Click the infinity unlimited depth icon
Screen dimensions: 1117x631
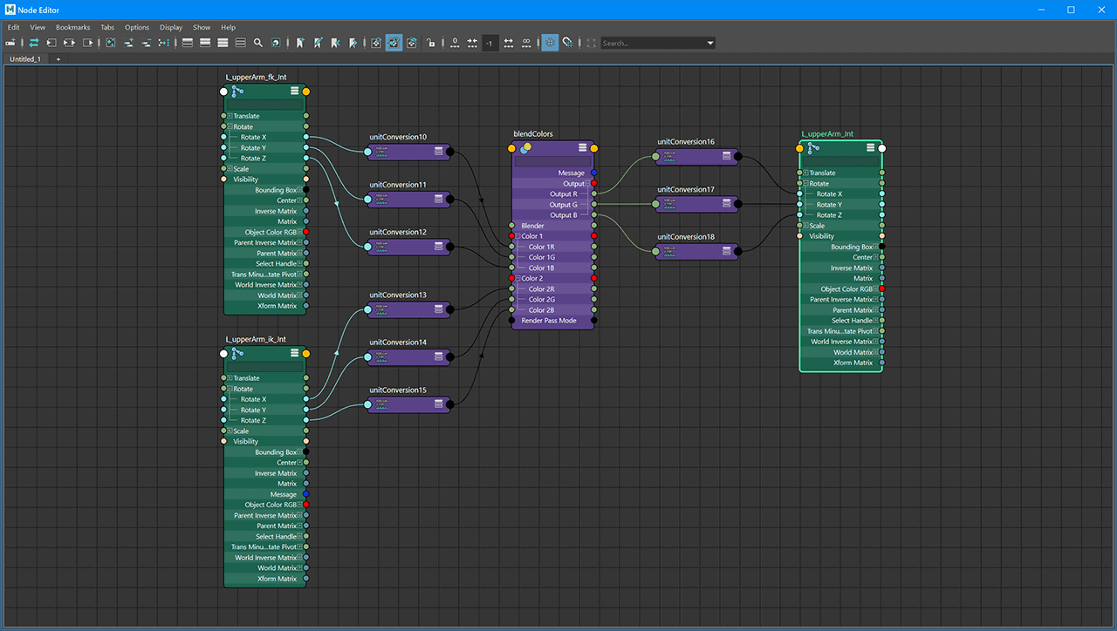point(526,43)
